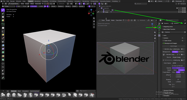Set Frame Method to Crop
The height and width of the screenshot is (100, 187).
tap(182, 72)
